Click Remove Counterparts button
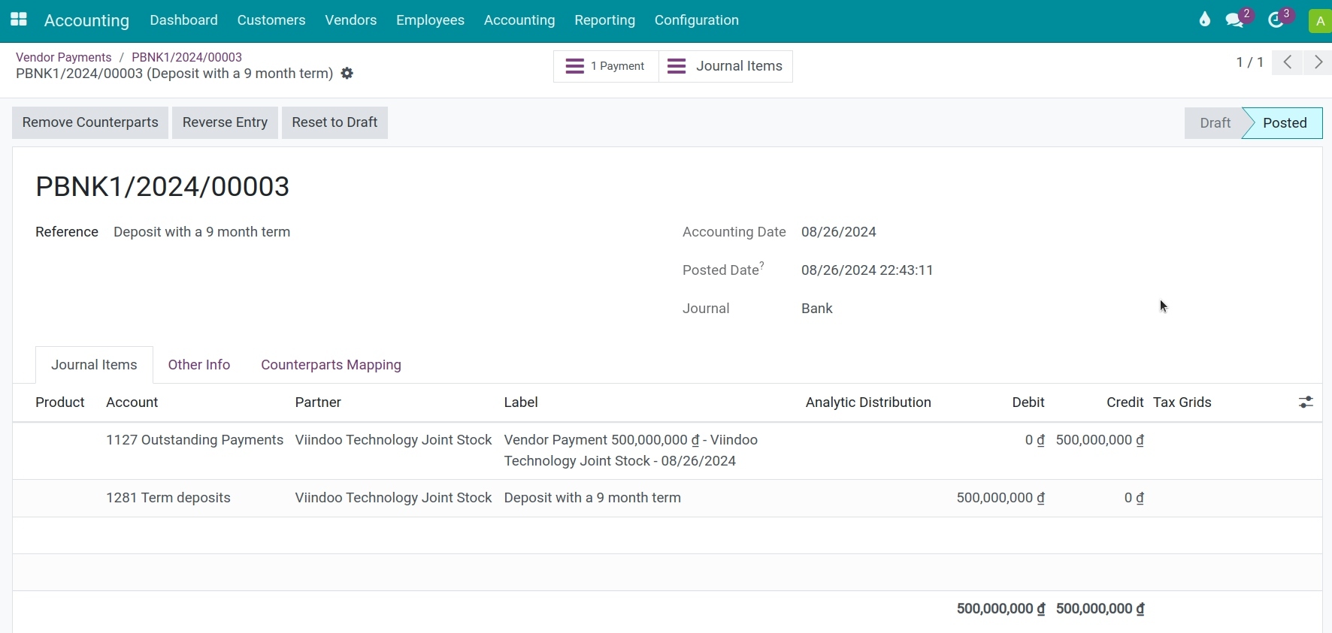 tap(90, 122)
